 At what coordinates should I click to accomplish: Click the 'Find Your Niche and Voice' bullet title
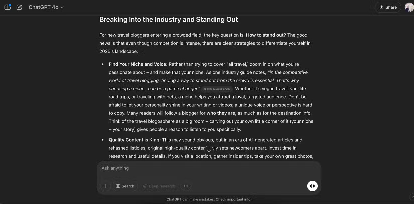138,64
